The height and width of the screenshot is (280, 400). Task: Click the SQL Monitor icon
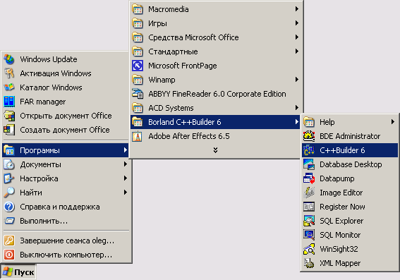click(x=309, y=235)
